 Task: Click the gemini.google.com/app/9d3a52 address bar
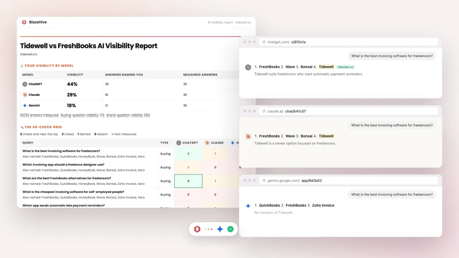click(x=348, y=181)
